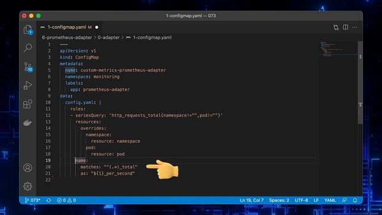Click the 'apiVersion' key on line 2
This screenshot has width=382, height=215.
coord(73,51)
